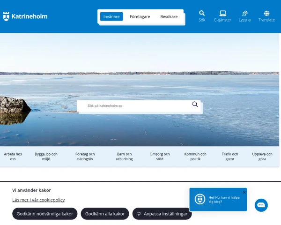
Task: Open Läs mer i vår cookiepolicy link
Action: click(38, 200)
